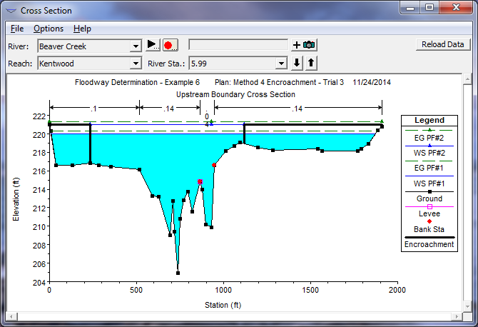Click the plus camera snapshot icon
The height and width of the screenshot is (327, 478).
[x=304, y=45]
